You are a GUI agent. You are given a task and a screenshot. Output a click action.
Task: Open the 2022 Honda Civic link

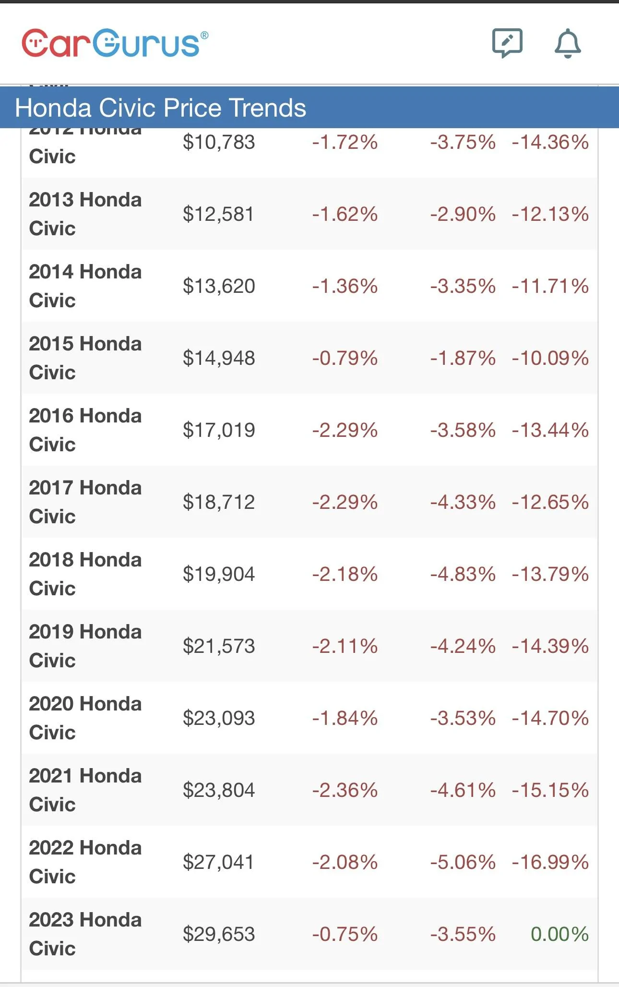85,862
